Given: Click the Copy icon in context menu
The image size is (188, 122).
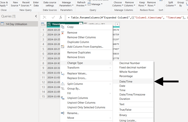Looking at the screenshot, I should 63,27.
